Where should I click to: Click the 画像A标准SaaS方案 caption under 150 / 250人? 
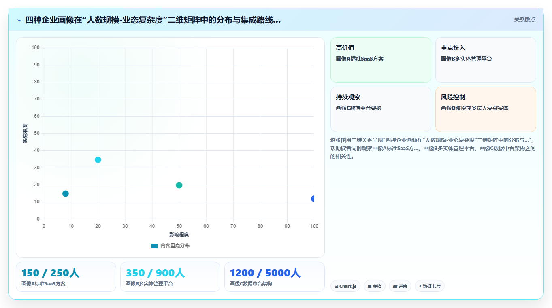click(x=43, y=284)
